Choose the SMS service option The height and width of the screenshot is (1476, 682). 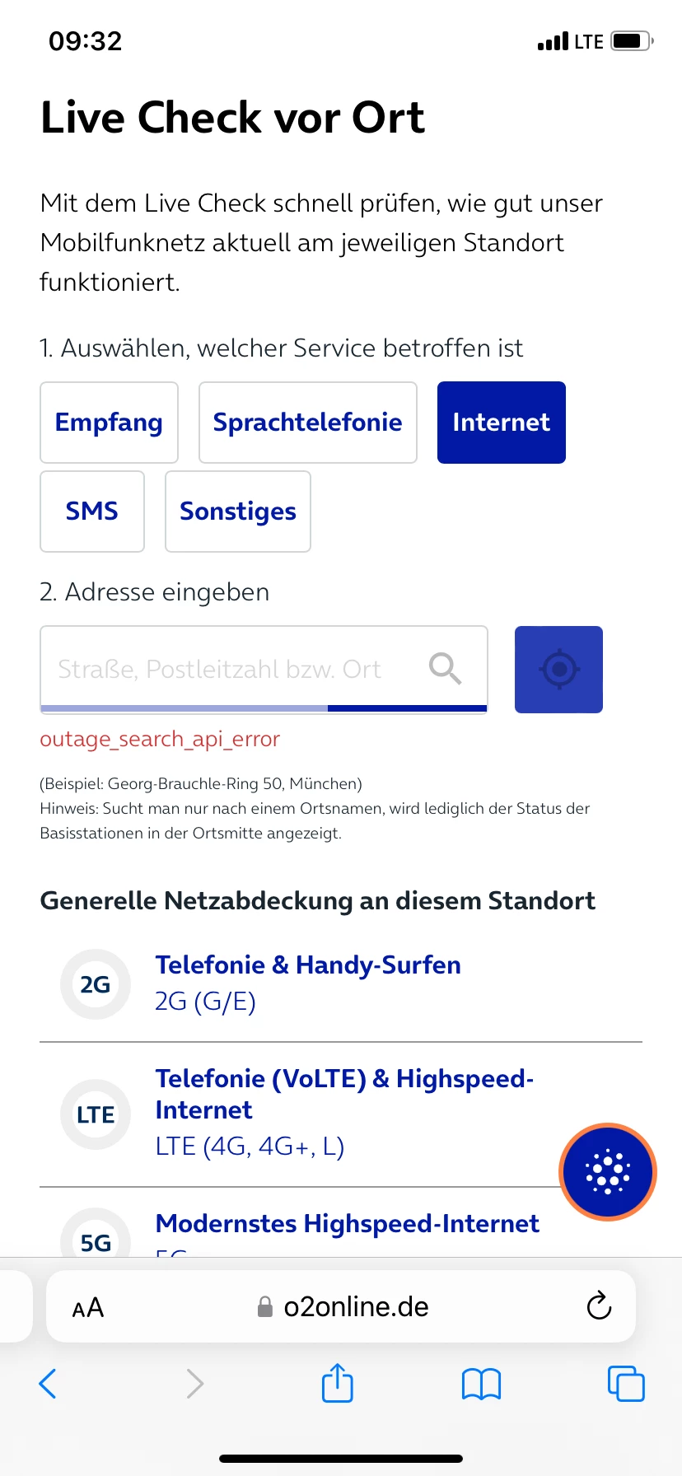tap(92, 511)
